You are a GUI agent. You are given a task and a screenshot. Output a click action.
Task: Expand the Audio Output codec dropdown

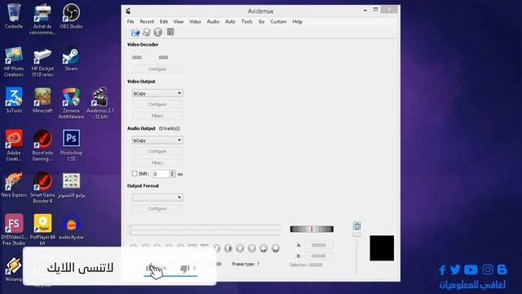coord(157,140)
